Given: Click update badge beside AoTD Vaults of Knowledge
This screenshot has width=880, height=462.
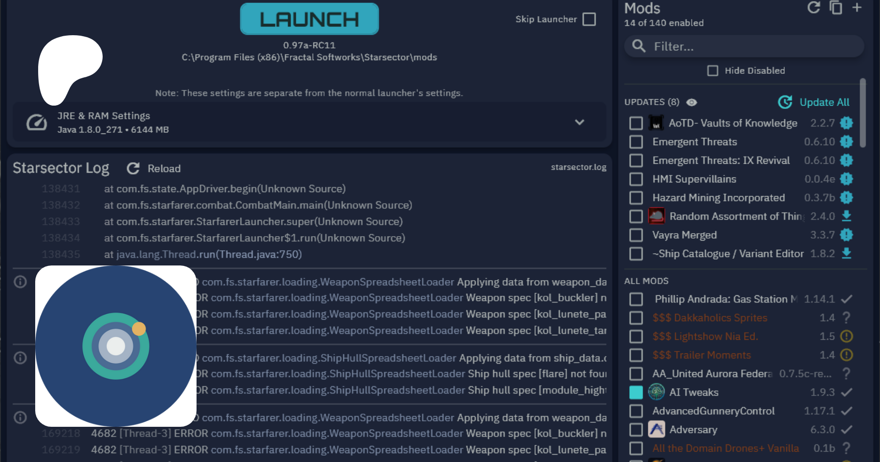Looking at the screenshot, I should (846, 123).
